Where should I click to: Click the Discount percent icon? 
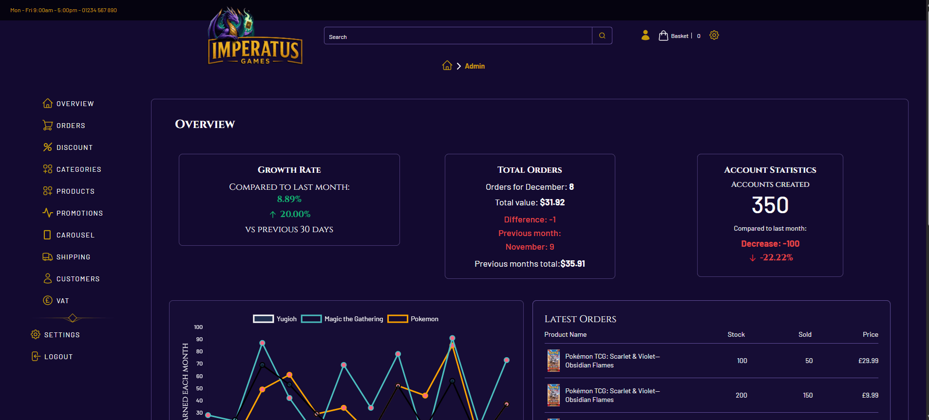(x=48, y=147)
